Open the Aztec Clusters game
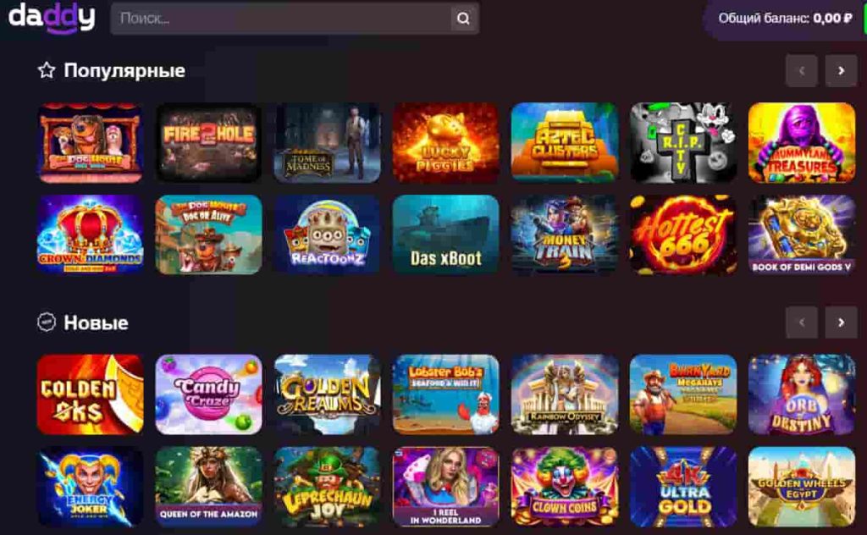The width and height of the screenshot is (867, 535). [x=565, y=142]
